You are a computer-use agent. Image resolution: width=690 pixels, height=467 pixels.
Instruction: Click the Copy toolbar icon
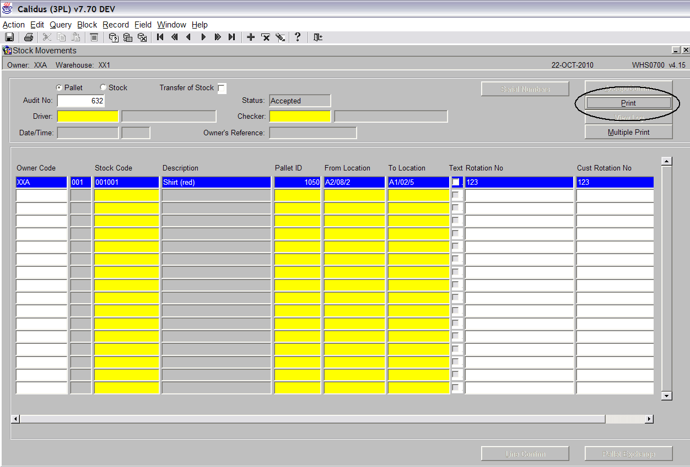61,37
